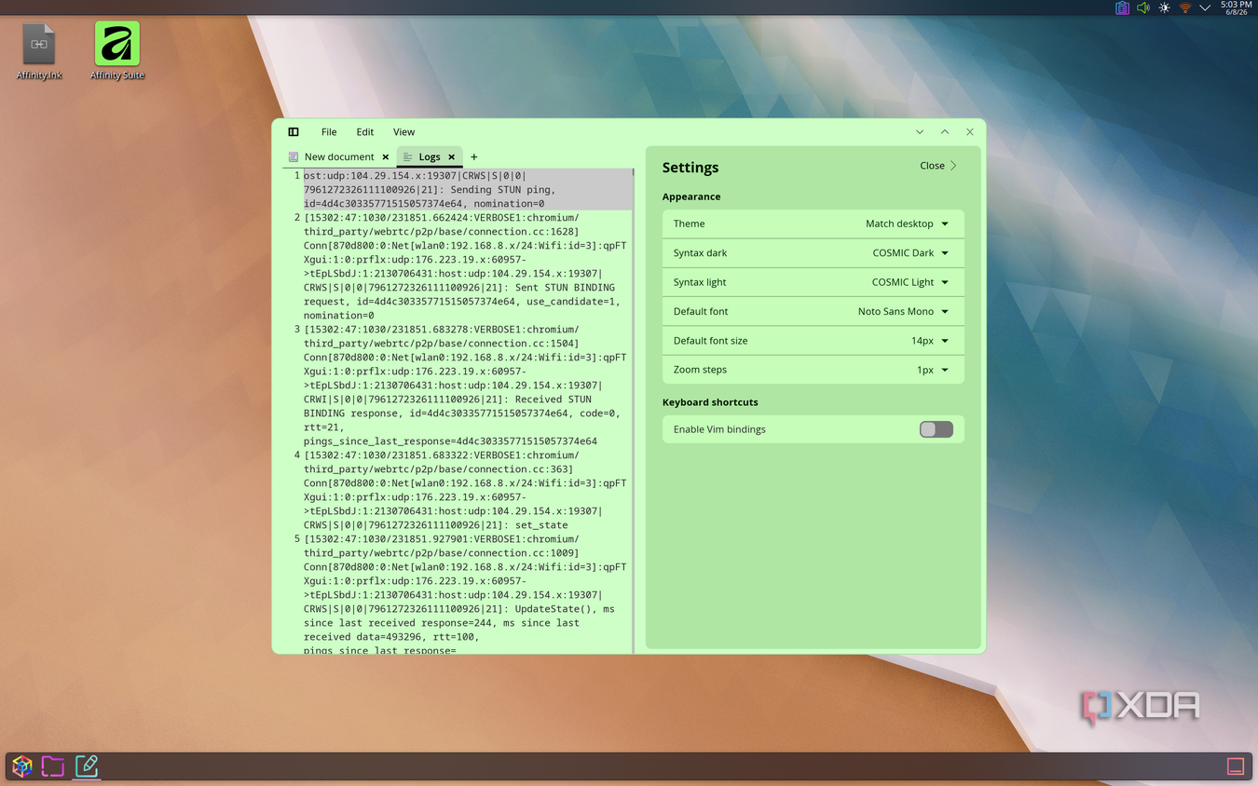Image resolution: width=1258 pixels, height=786 pixels.
Task: Launch Affinity Suite from desktop
Action: pos(117,51)
